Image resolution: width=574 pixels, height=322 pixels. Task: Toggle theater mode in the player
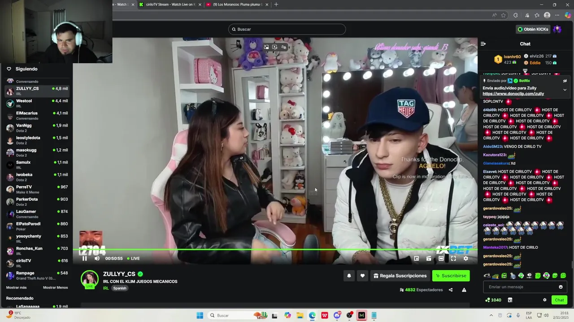(x=441, y=258)
